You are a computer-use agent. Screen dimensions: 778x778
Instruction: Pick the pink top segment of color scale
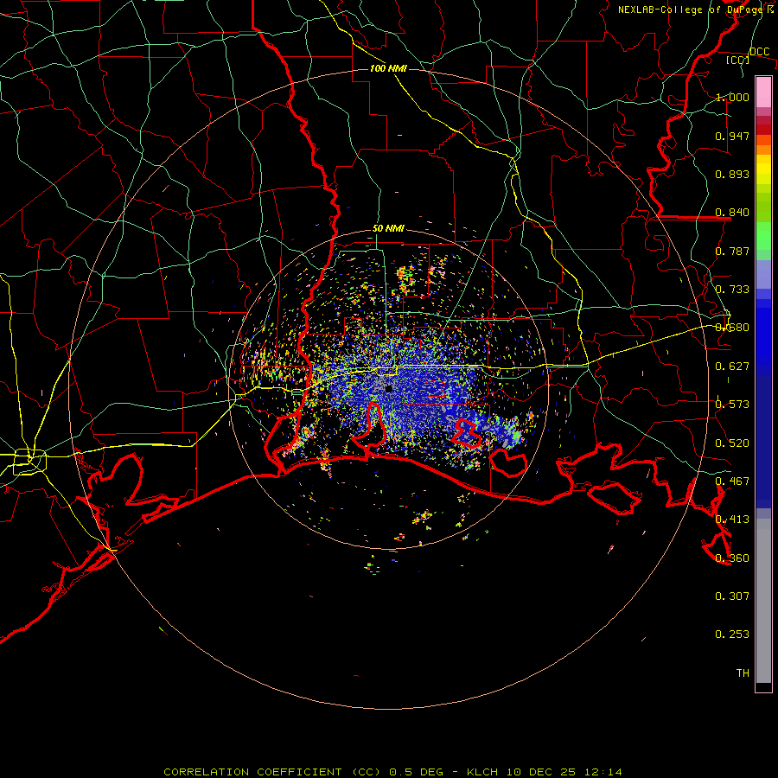click(x=763, y=92)
